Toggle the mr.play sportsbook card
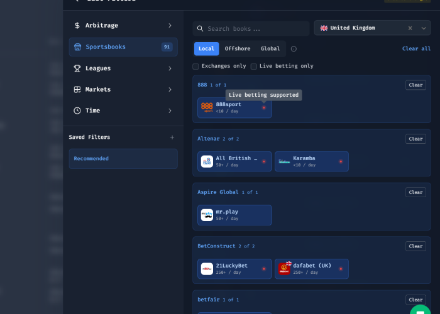 pos(234,215)
